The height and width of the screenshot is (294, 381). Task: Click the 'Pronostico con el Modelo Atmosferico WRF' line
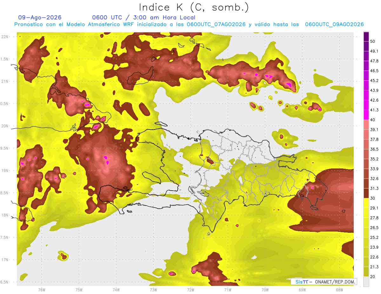click(x=189, y=24)
